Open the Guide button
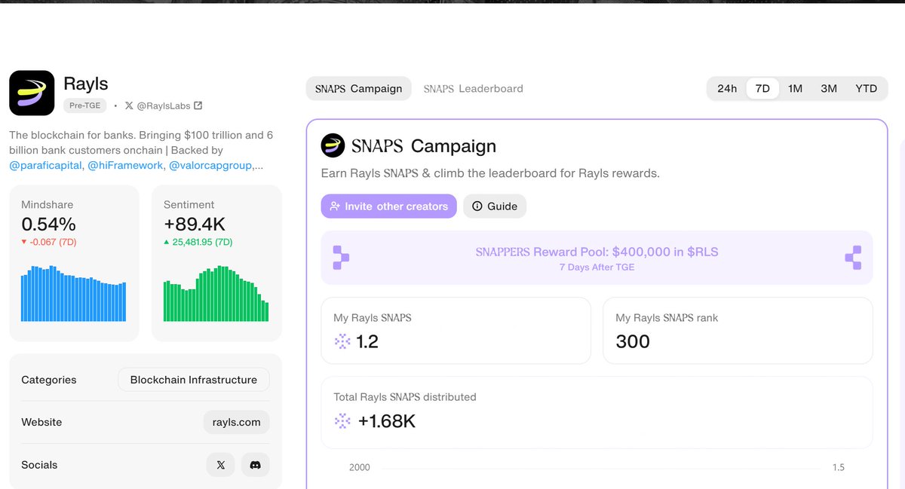 coord(495,206)
